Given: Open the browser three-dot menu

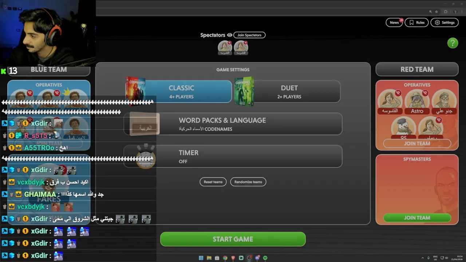Looking at the screenshot, I should click(462, 12).
